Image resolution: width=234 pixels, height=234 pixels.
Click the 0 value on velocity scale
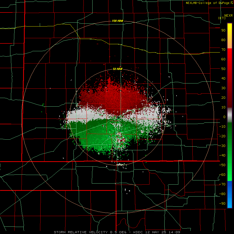pyautogui.click(x=224, y=117)
